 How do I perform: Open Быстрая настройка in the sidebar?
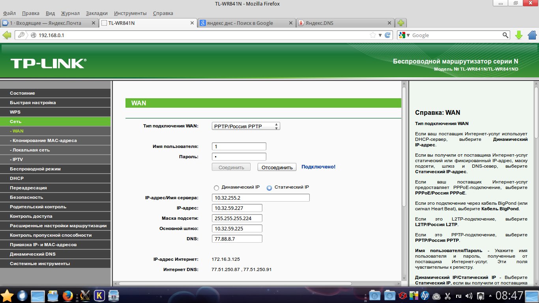coord(55,103)
